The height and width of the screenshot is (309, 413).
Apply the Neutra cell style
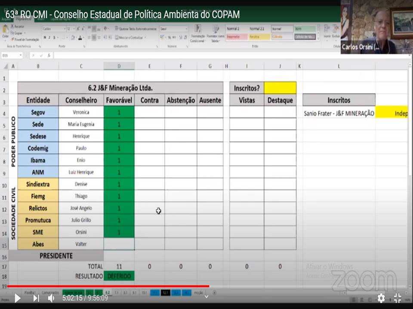pyautogui.click(x=259, y=37)
